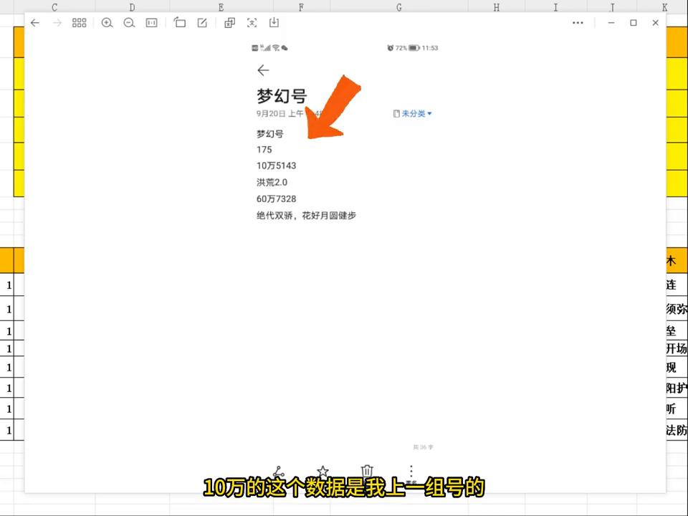
Task: Delete the note using the trash icon
Action: point(367,471)
